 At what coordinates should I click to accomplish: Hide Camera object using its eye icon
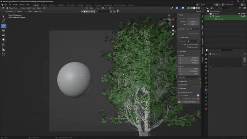point(242,16)
